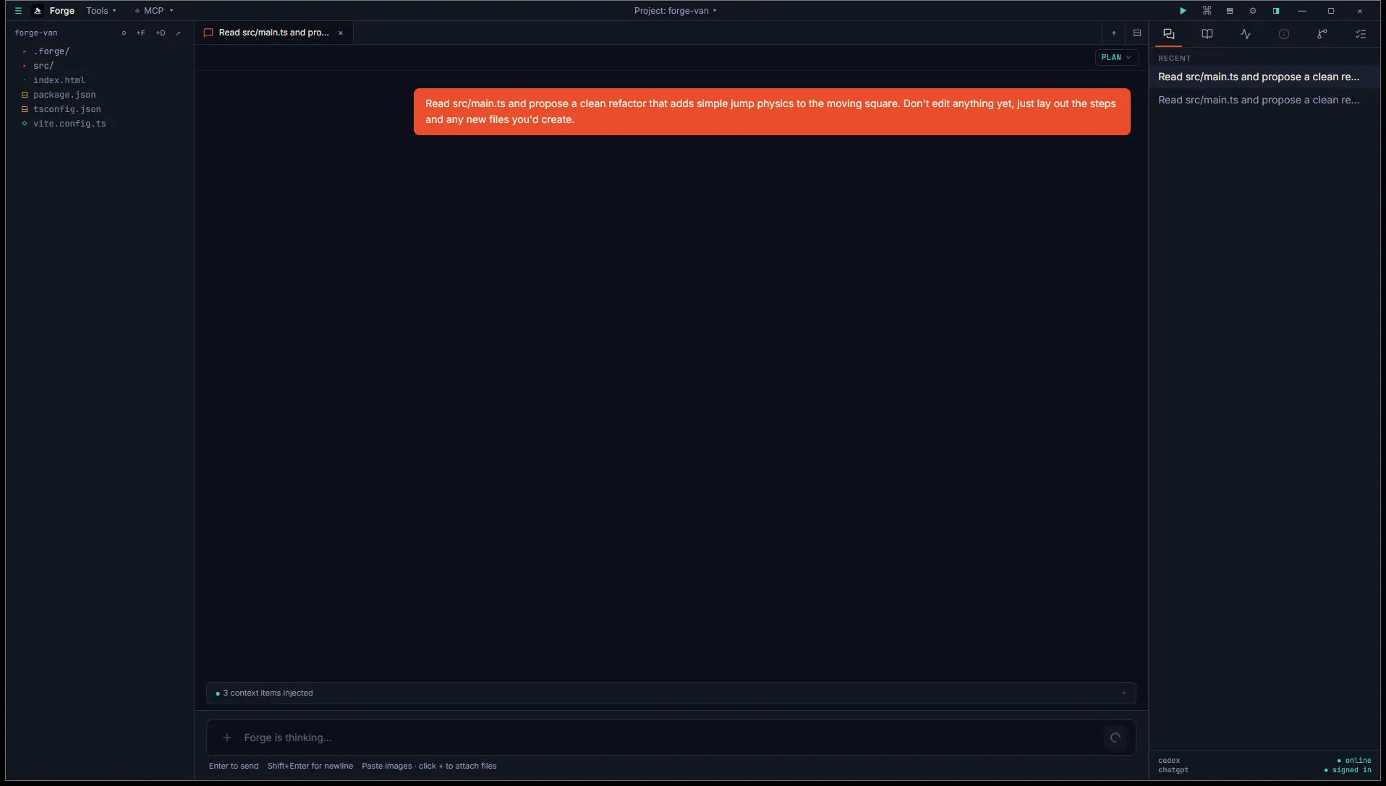This screenshot has width=1386, height=786.
Task: Switch to the tasks checklist panel tab
Action: 1361,34
